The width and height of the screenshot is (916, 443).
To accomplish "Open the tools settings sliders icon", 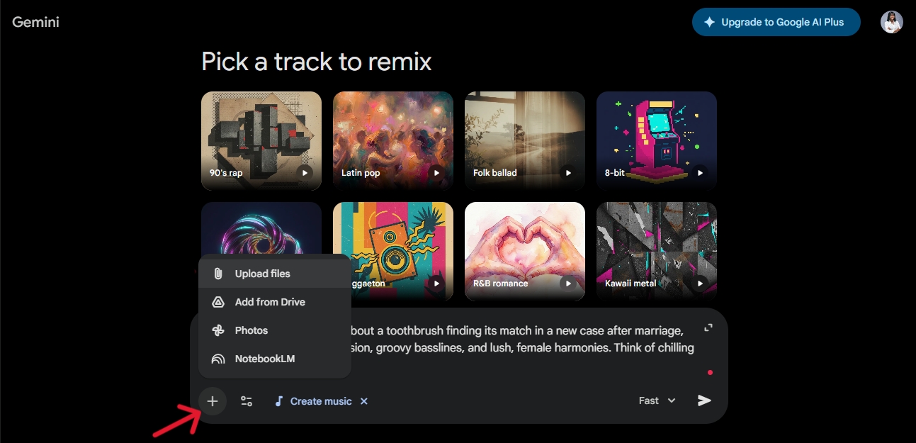I will click(247, 401).
